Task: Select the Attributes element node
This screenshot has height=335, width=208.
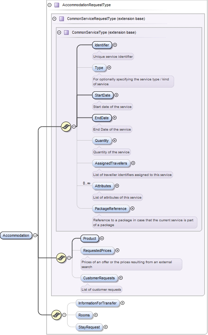Action: coord(103,186)
